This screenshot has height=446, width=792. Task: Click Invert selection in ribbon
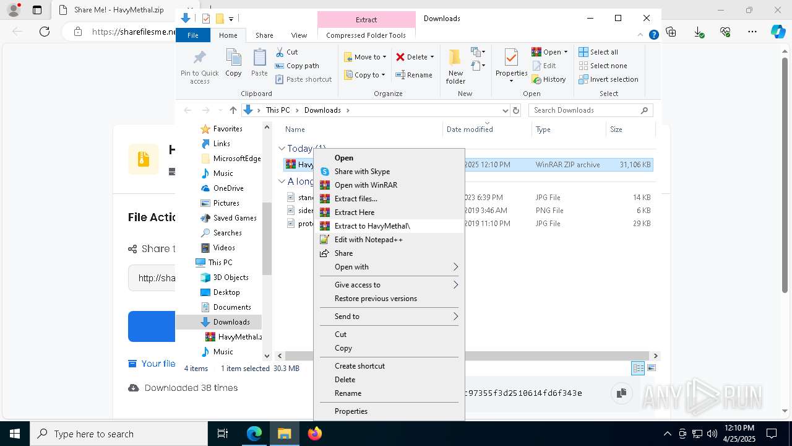point(608,79)
